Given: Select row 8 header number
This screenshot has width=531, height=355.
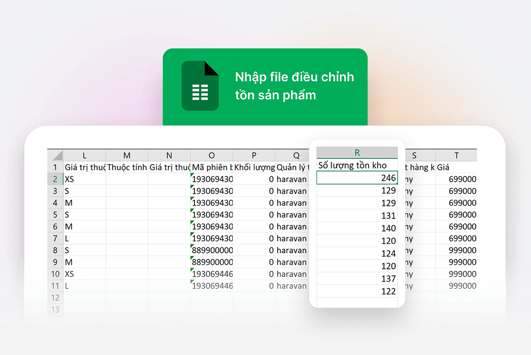Looking at the screenshot, I should pyautogui.click(x=55, y=250).
